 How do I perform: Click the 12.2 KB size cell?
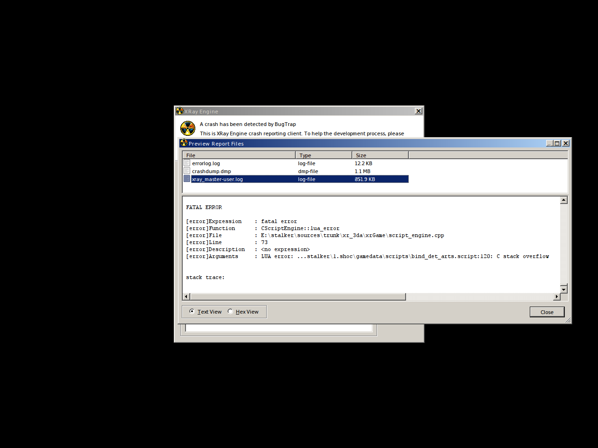[x=363, y=163]
